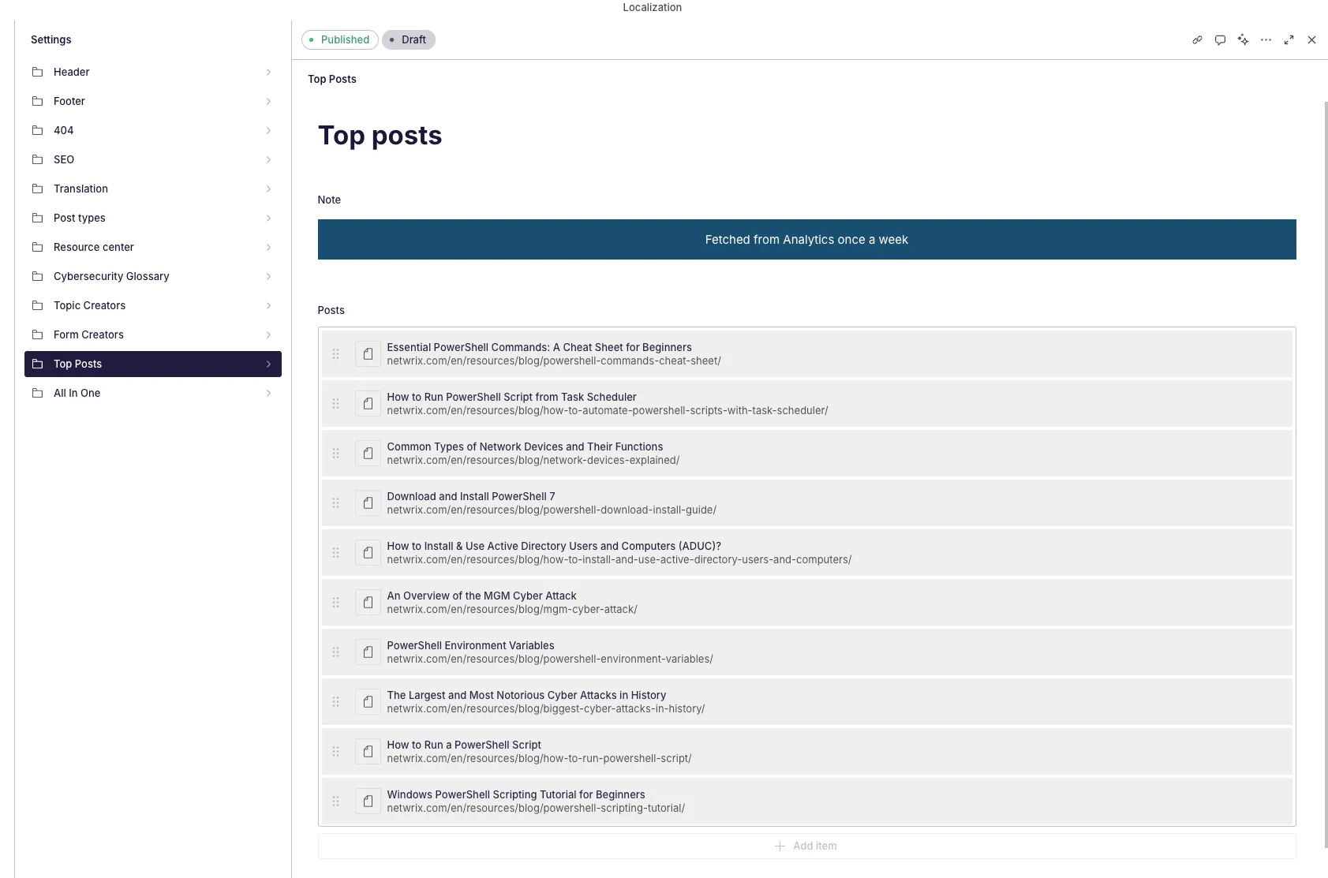Click the how-to-run-powershell-script URL text
The width and height of the screenshot is (1328, 878).
(x=539, y=759)
